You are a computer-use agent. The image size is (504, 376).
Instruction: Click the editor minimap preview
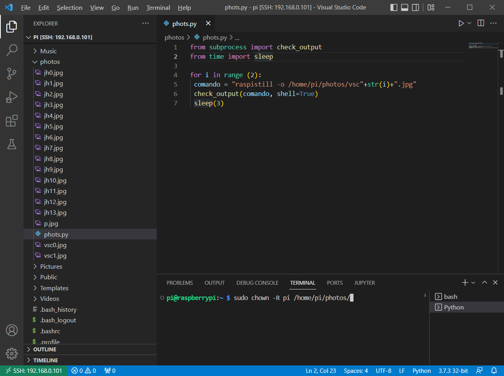483,45
